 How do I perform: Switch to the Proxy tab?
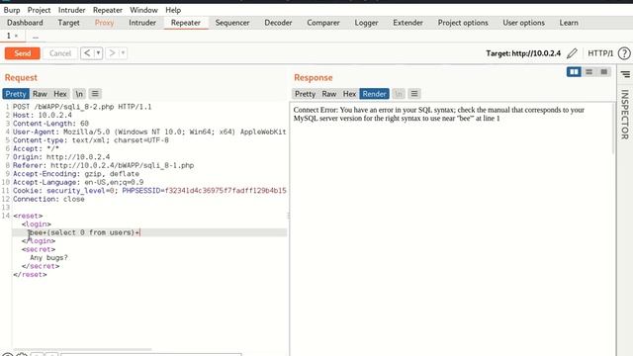[104, 23]
